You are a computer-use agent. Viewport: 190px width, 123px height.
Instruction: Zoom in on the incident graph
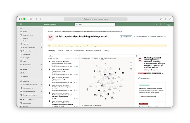point(131,62)
